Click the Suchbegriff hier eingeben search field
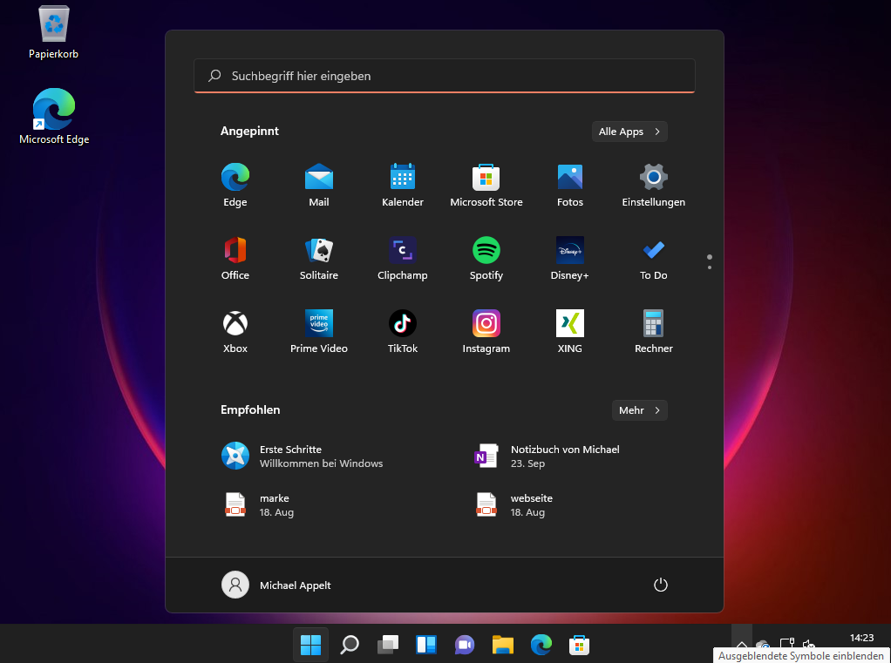The width and height of the screenshot is (891, 663). click(444, 76)
